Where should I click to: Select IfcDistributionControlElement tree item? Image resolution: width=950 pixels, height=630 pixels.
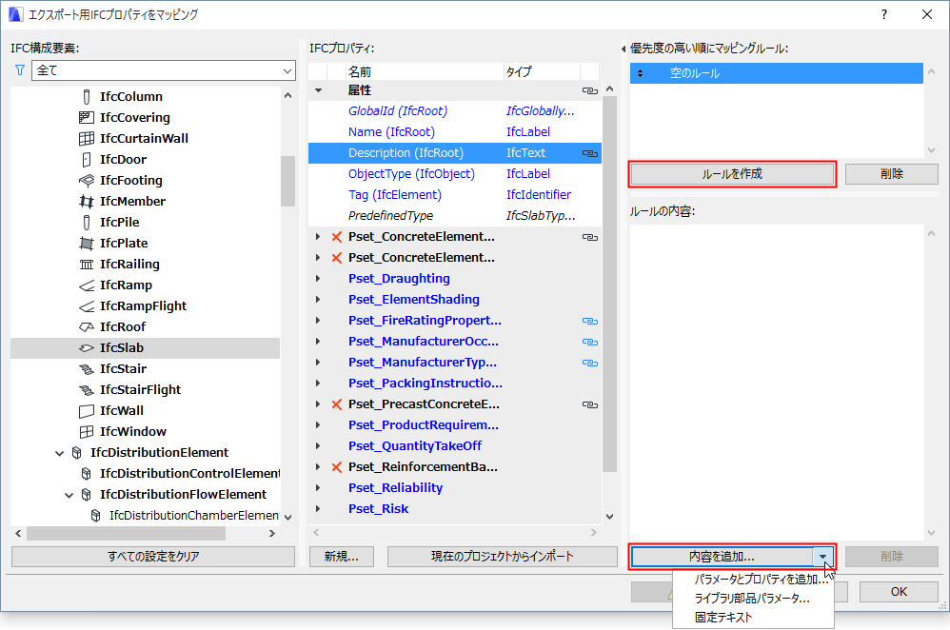(189, 474)
